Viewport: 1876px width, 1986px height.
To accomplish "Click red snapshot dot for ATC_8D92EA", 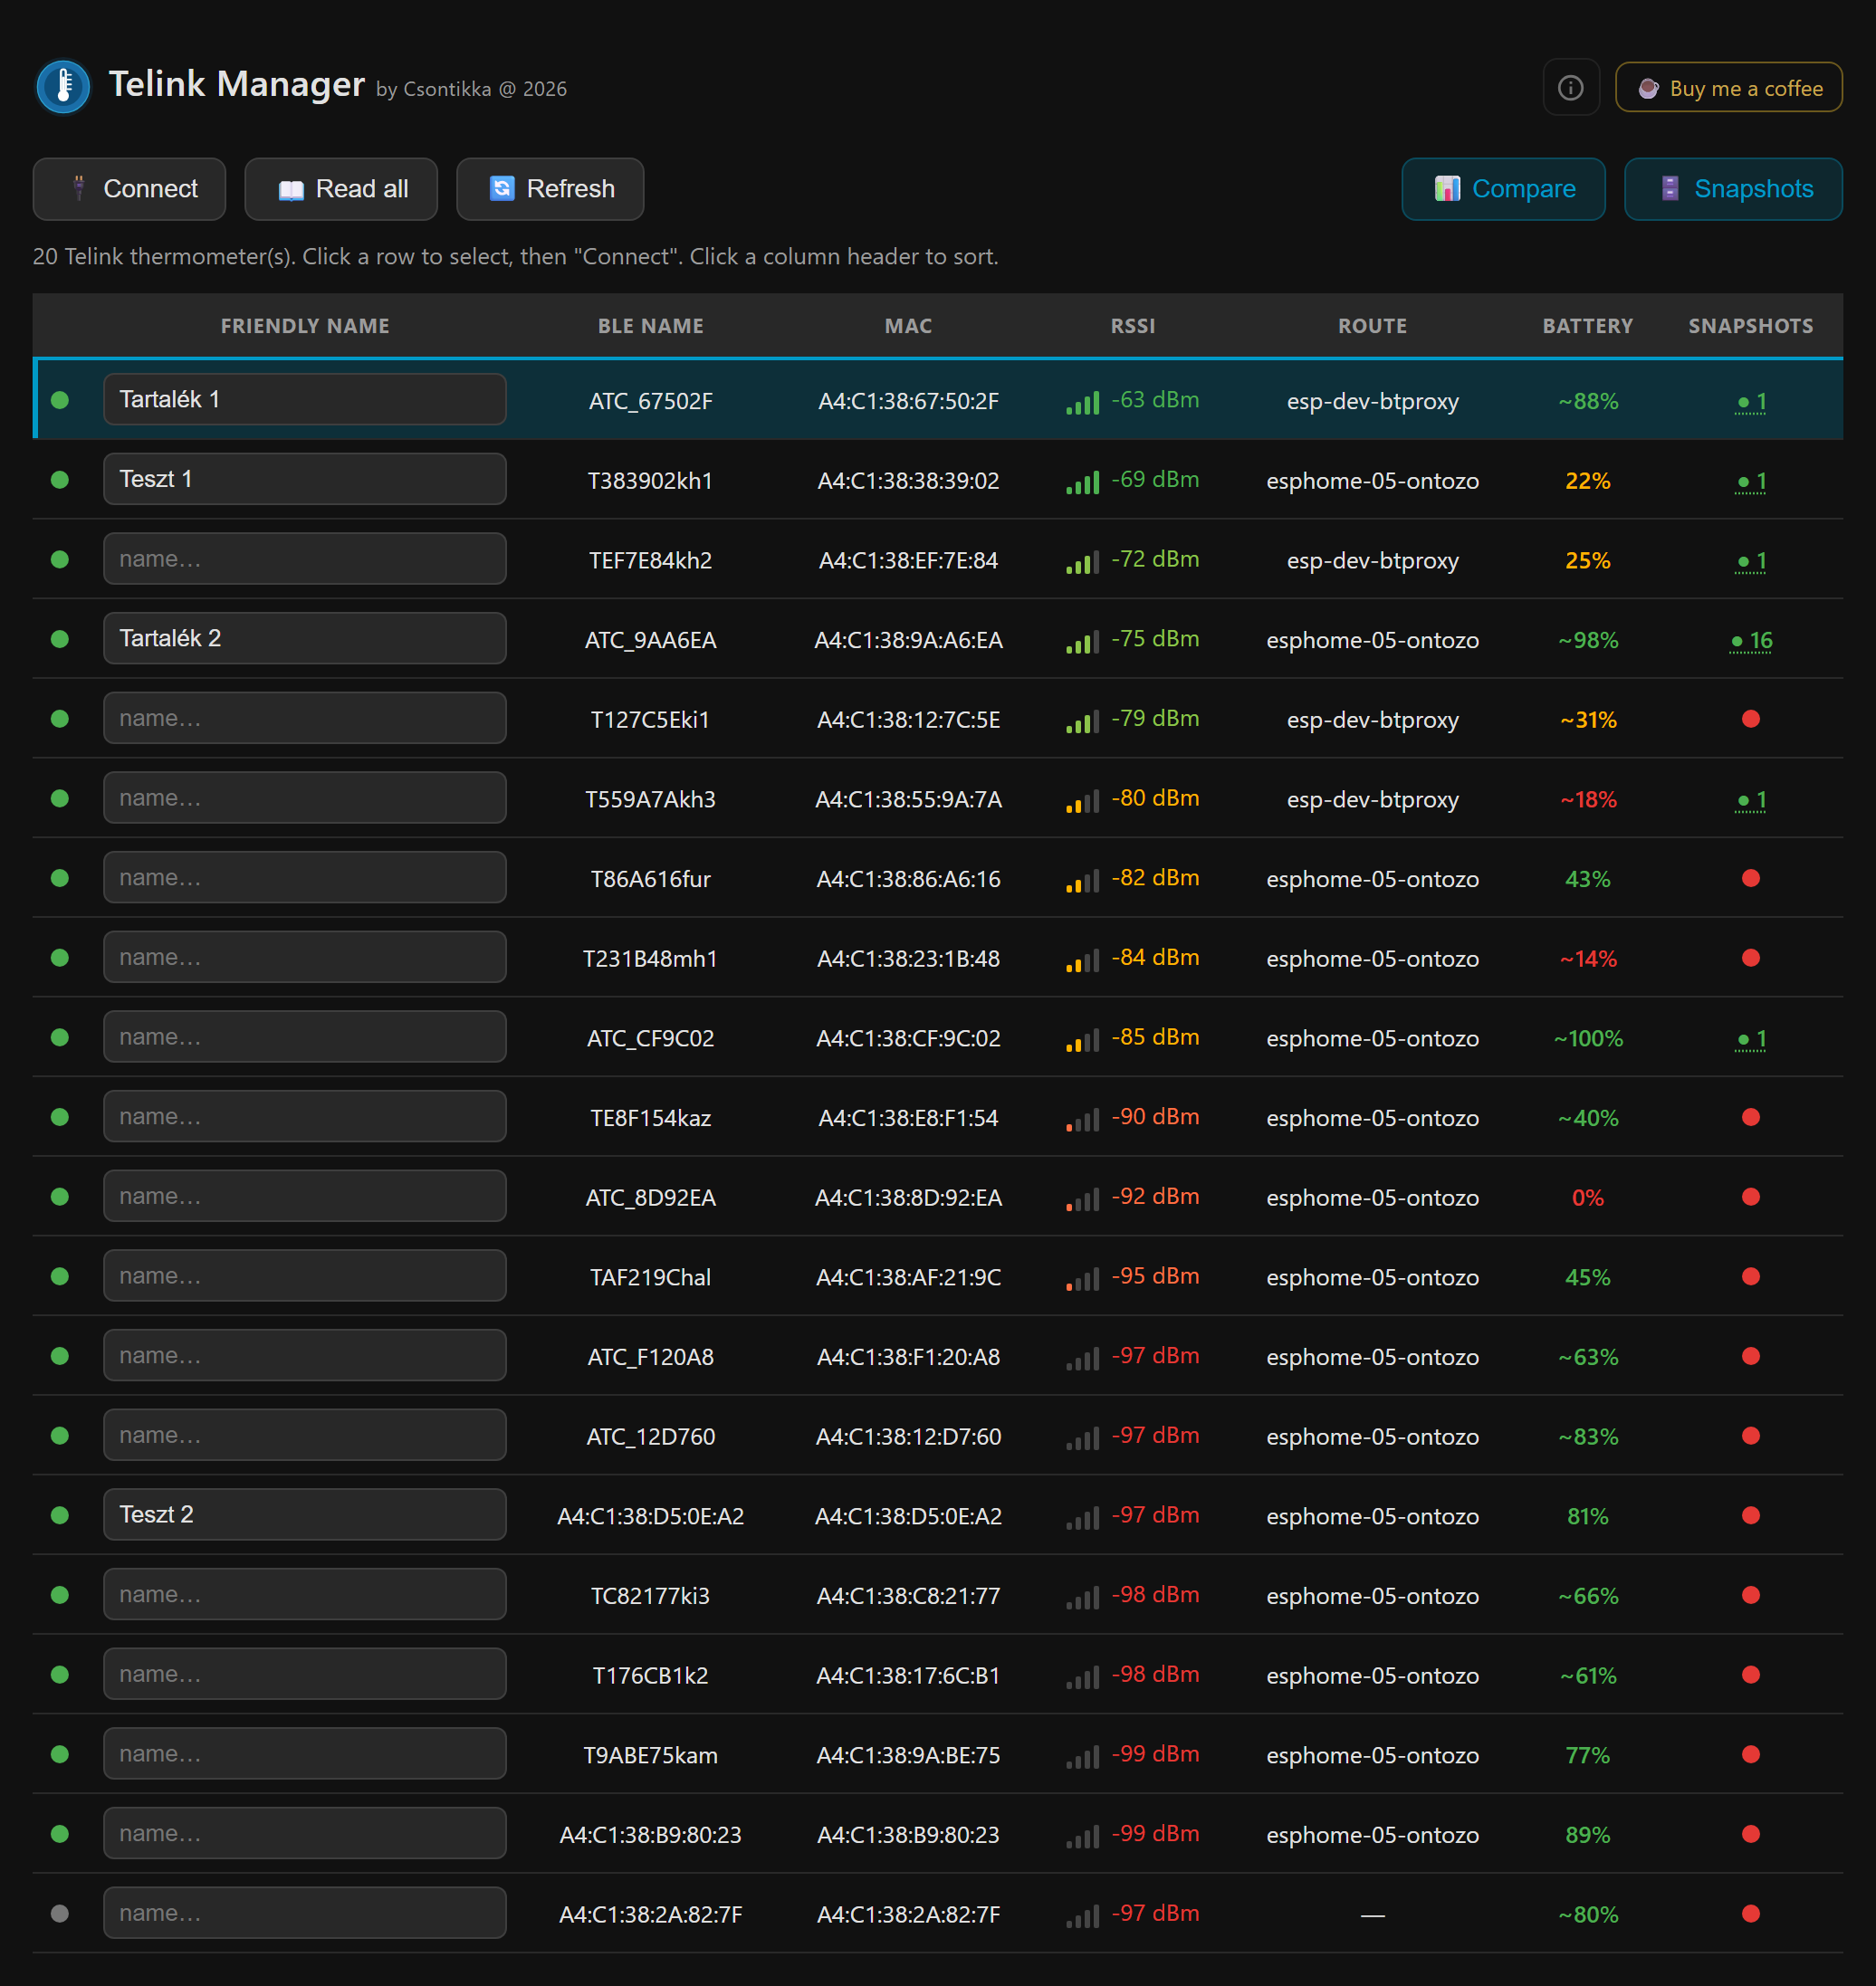I will pos(1750,1197).
